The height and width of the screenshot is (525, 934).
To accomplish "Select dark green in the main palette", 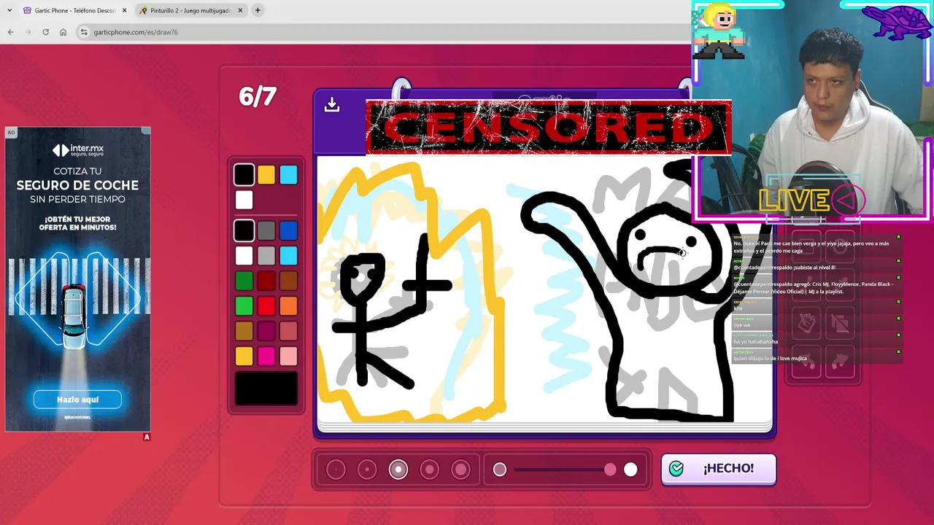I will coord(244,281).
